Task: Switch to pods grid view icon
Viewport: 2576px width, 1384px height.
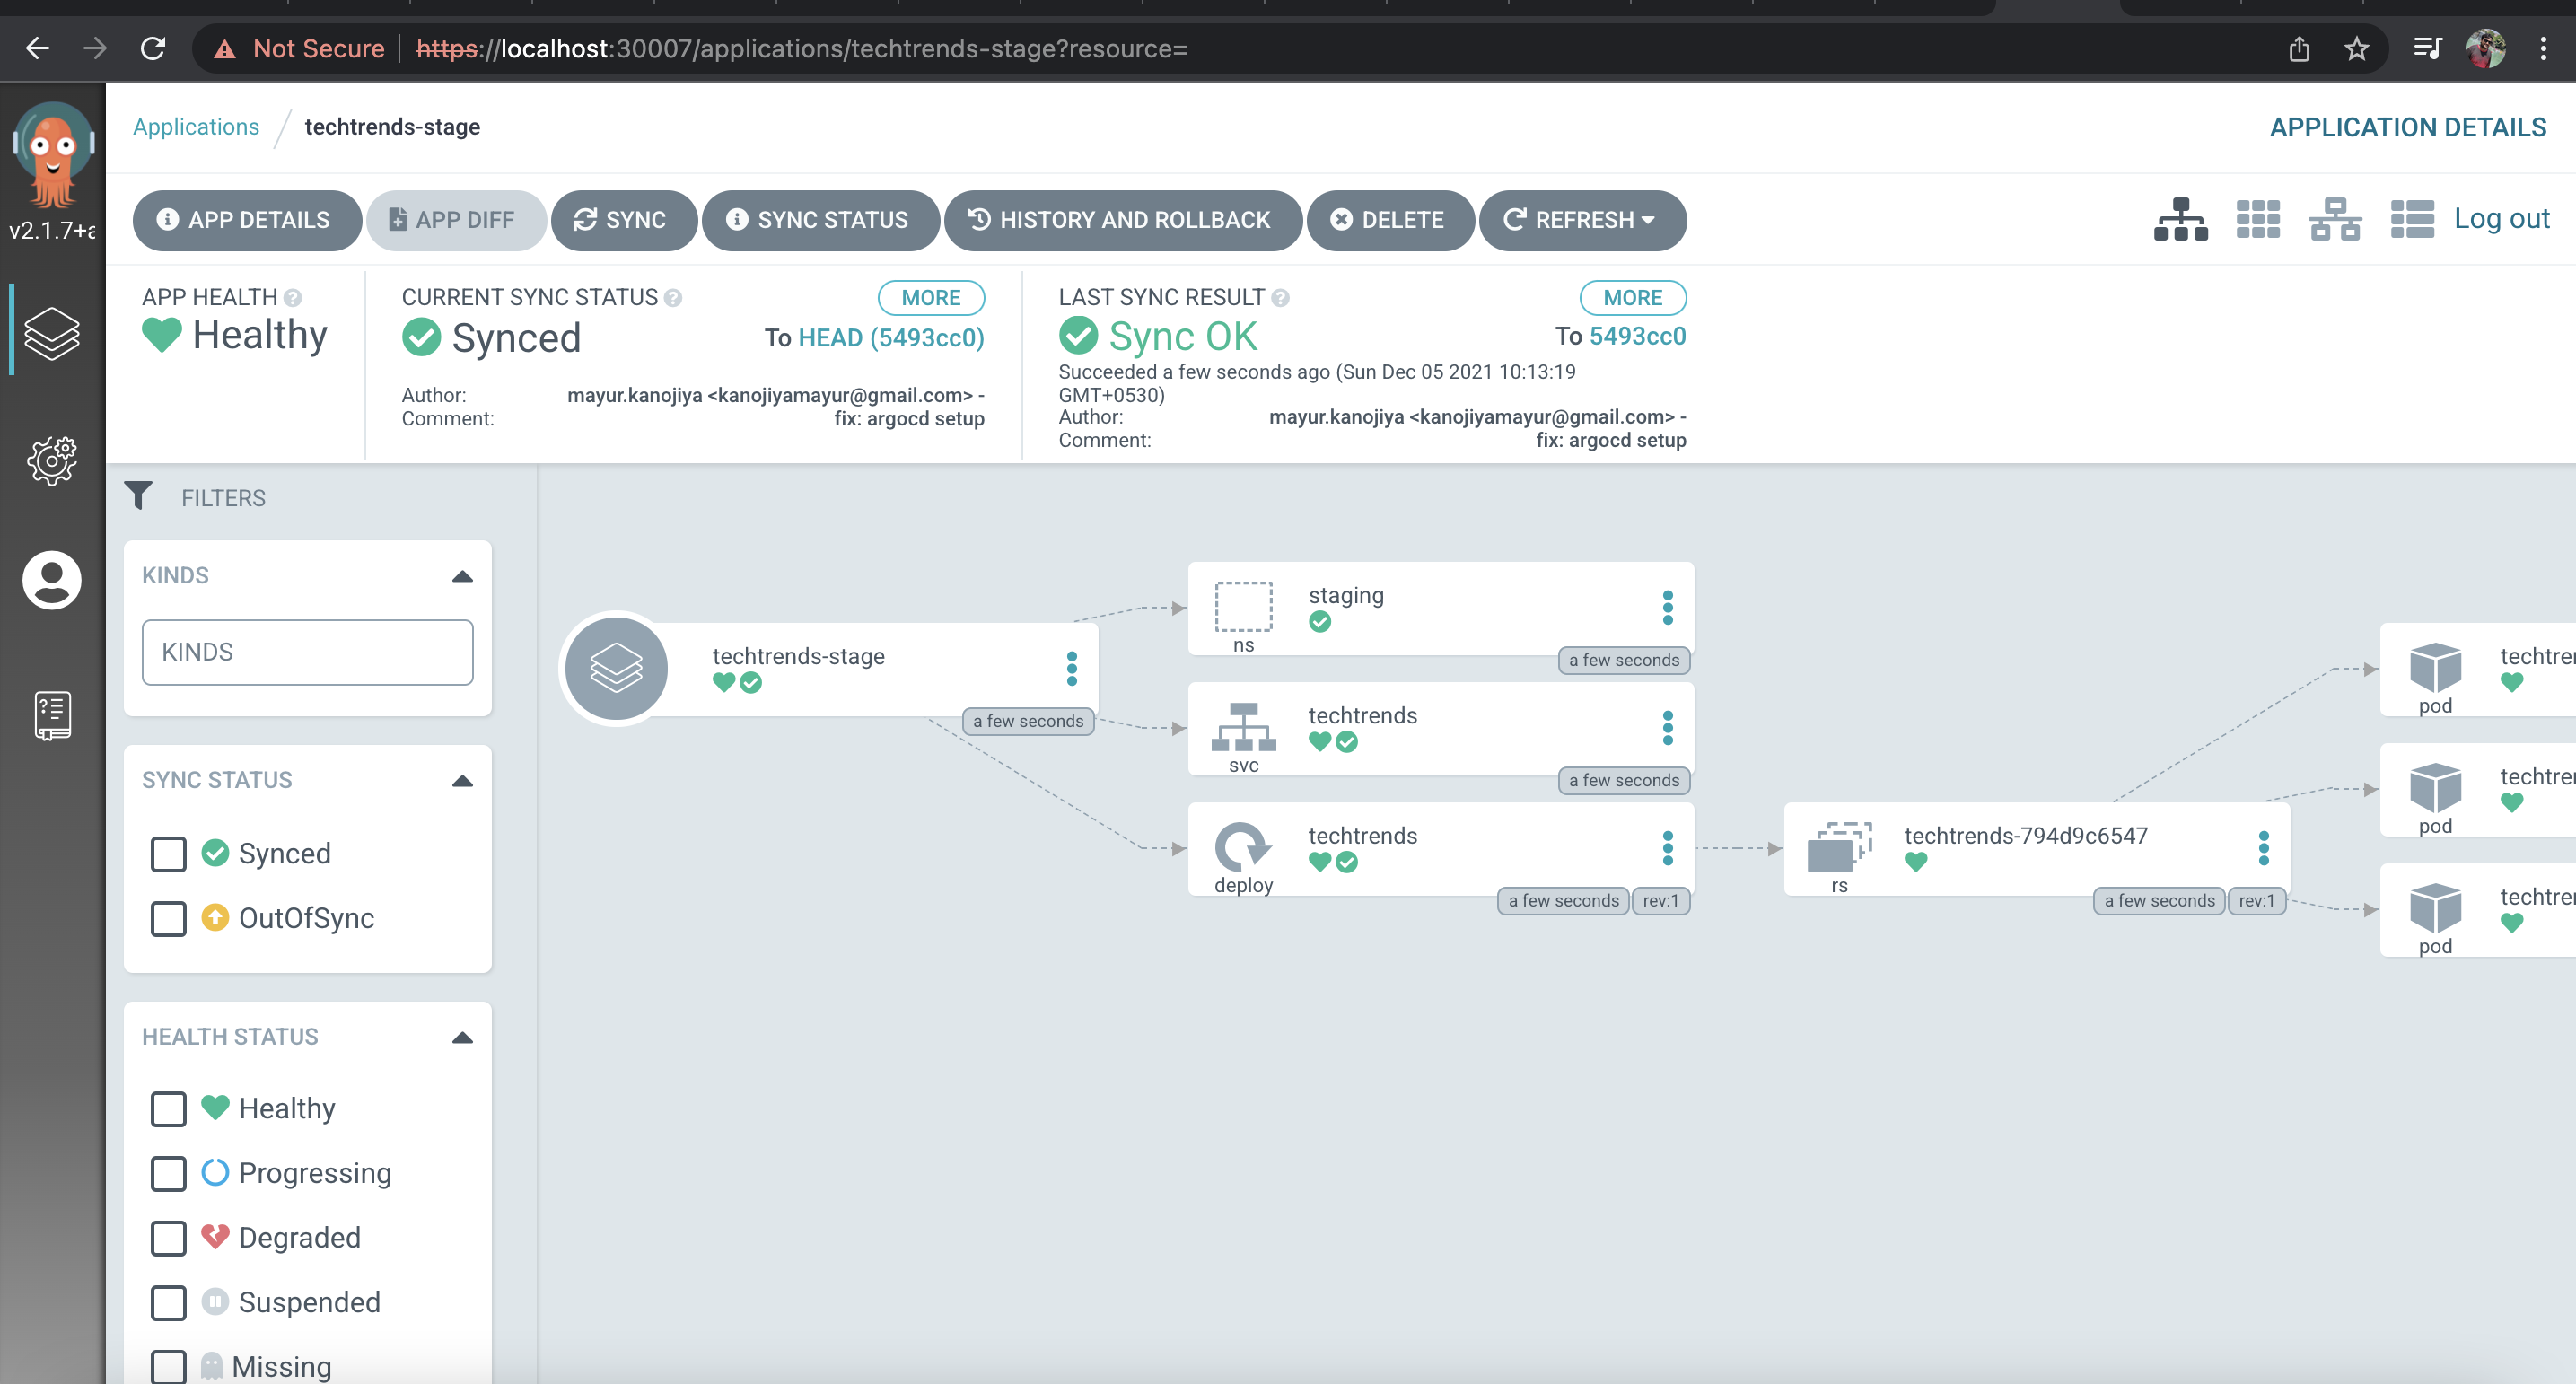Action: (x=2257, y=219)
